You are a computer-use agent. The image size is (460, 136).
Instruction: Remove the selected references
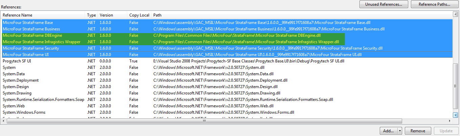tap(417, 131)
